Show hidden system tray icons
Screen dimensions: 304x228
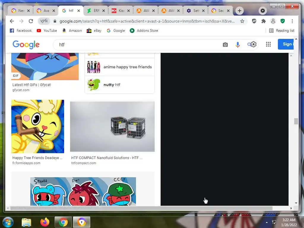267,222
